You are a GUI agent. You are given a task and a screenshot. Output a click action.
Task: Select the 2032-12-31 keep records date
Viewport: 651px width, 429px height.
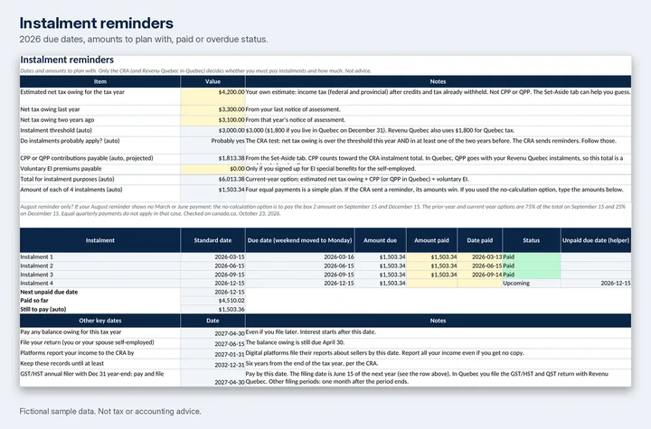point(213,364)
